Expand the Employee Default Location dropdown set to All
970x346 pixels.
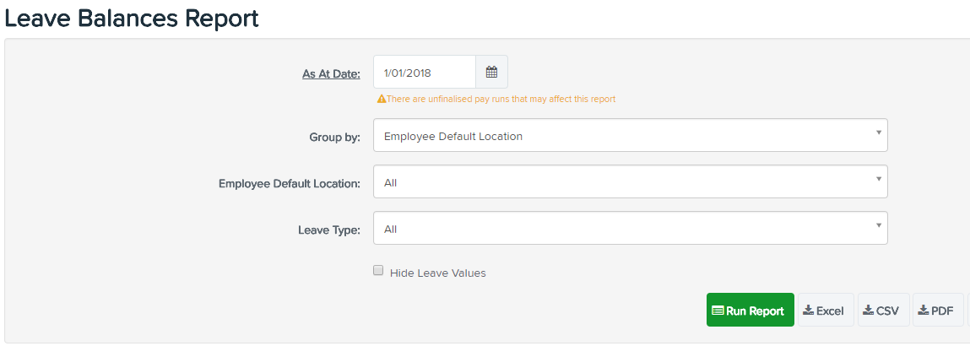tap(631, 181)
